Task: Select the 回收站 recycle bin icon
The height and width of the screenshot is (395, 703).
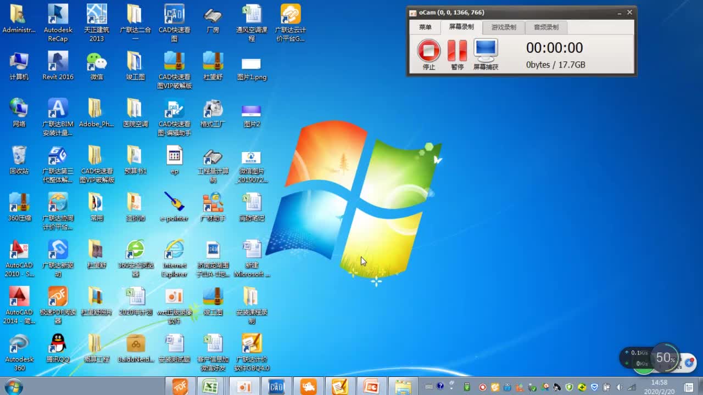Action: point(19,160)
